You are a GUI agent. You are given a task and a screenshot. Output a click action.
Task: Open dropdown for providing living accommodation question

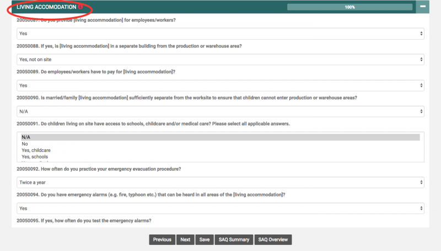tap(219, 34)
